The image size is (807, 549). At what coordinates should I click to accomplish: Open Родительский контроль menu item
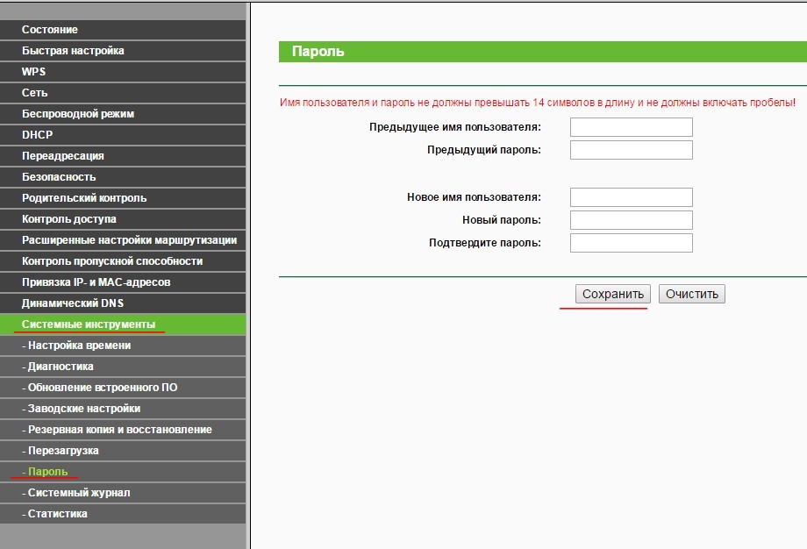(x=123, y=198)
